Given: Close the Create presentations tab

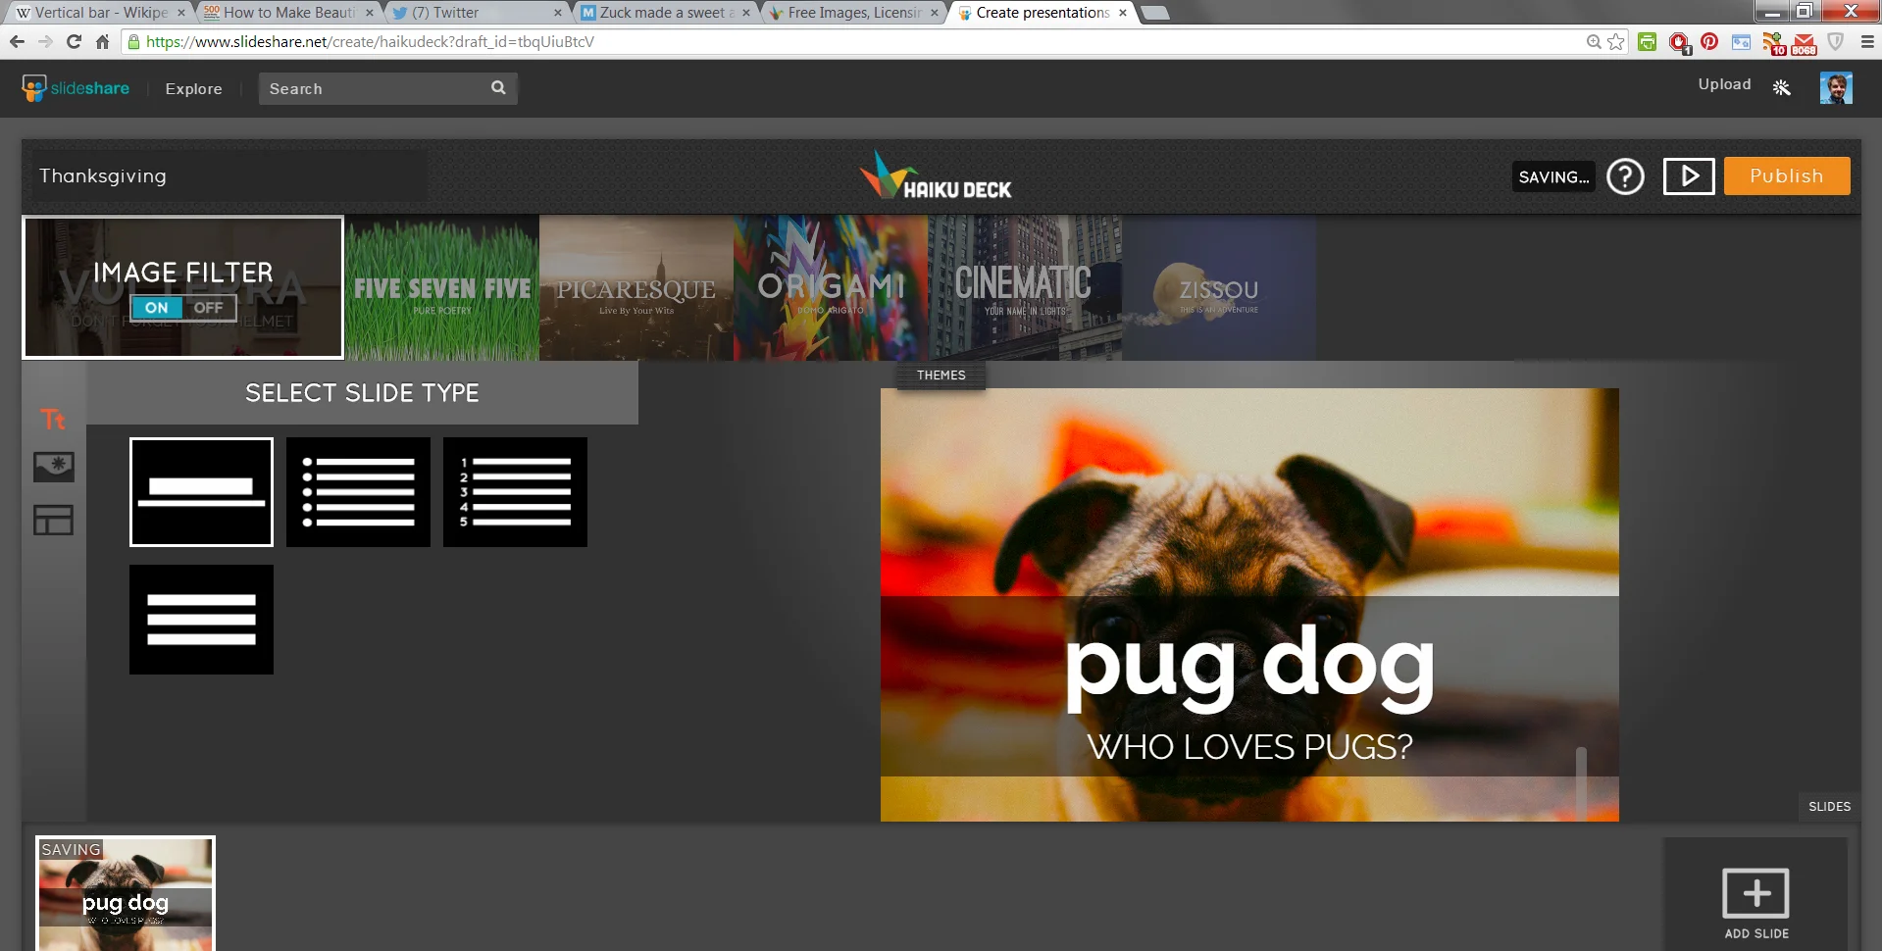Looking at the screenshot, I should [x=1123, y=13].
